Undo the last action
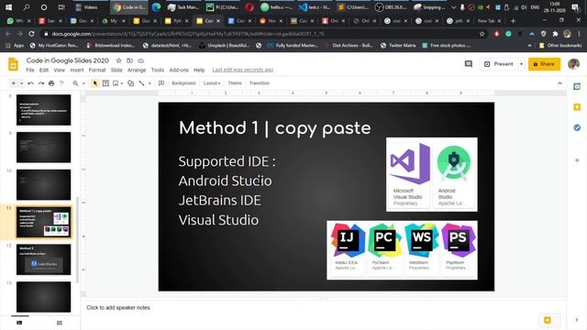The height and width of the screenshot is (330, 587). click(30, 83)
